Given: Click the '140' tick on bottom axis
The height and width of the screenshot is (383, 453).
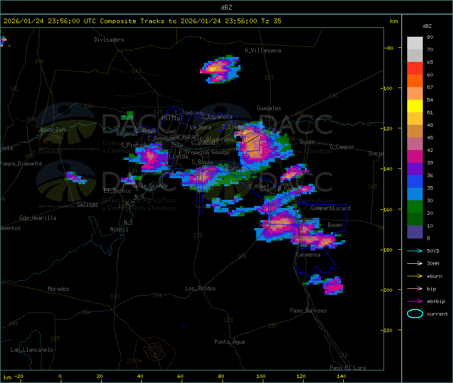Looking at the screenshot, I should tap(341, 376).
